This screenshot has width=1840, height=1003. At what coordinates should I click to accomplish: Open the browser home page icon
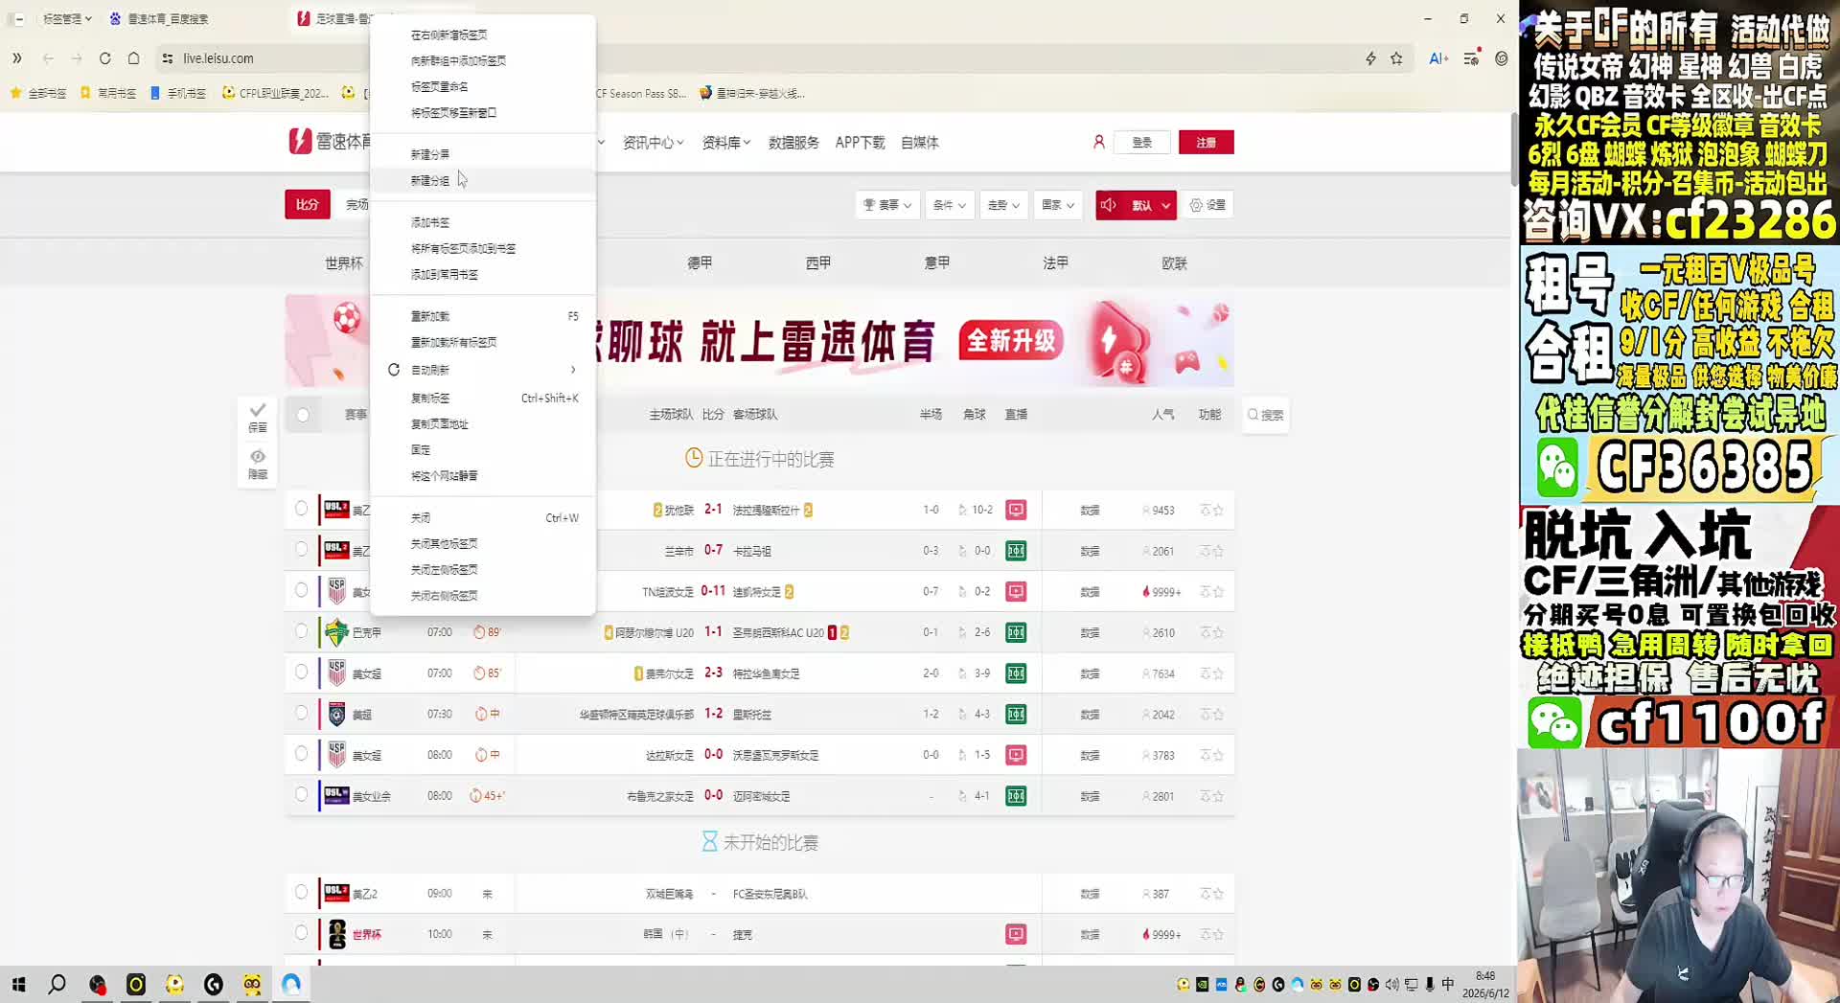click(x=133, y=58)
